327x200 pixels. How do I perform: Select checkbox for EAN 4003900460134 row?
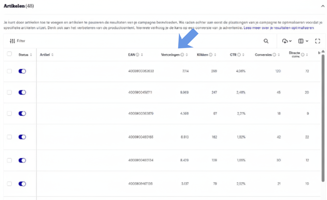[9, 160]
